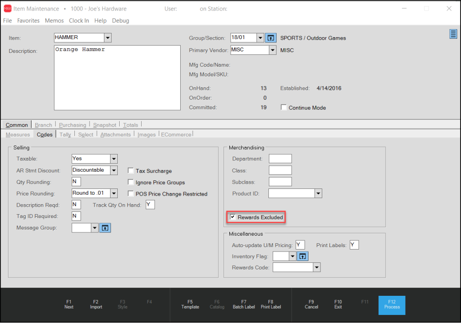The image size is (461, 323).
Task: Open the Favorites menu
Action: pyautogui.click(x=28, y=21)
